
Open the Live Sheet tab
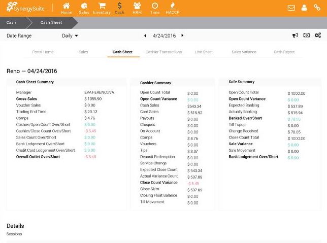click(x=204, y=52)
